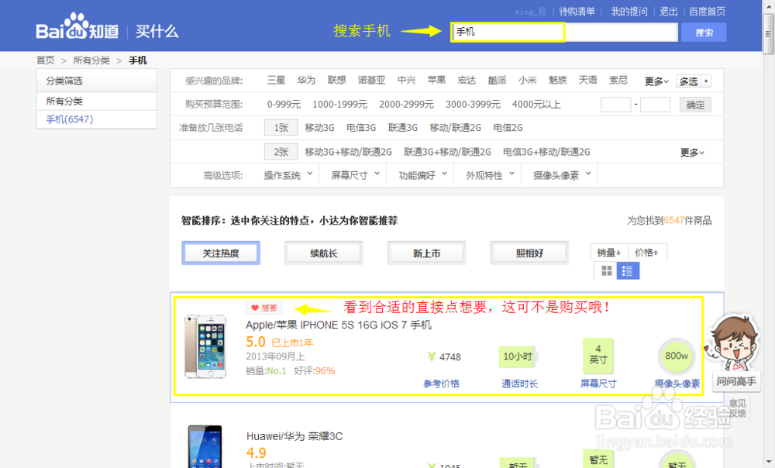Enable 多选 brand multi-select
The width and height of the screenshot is (775, 468).
point(694,81)
